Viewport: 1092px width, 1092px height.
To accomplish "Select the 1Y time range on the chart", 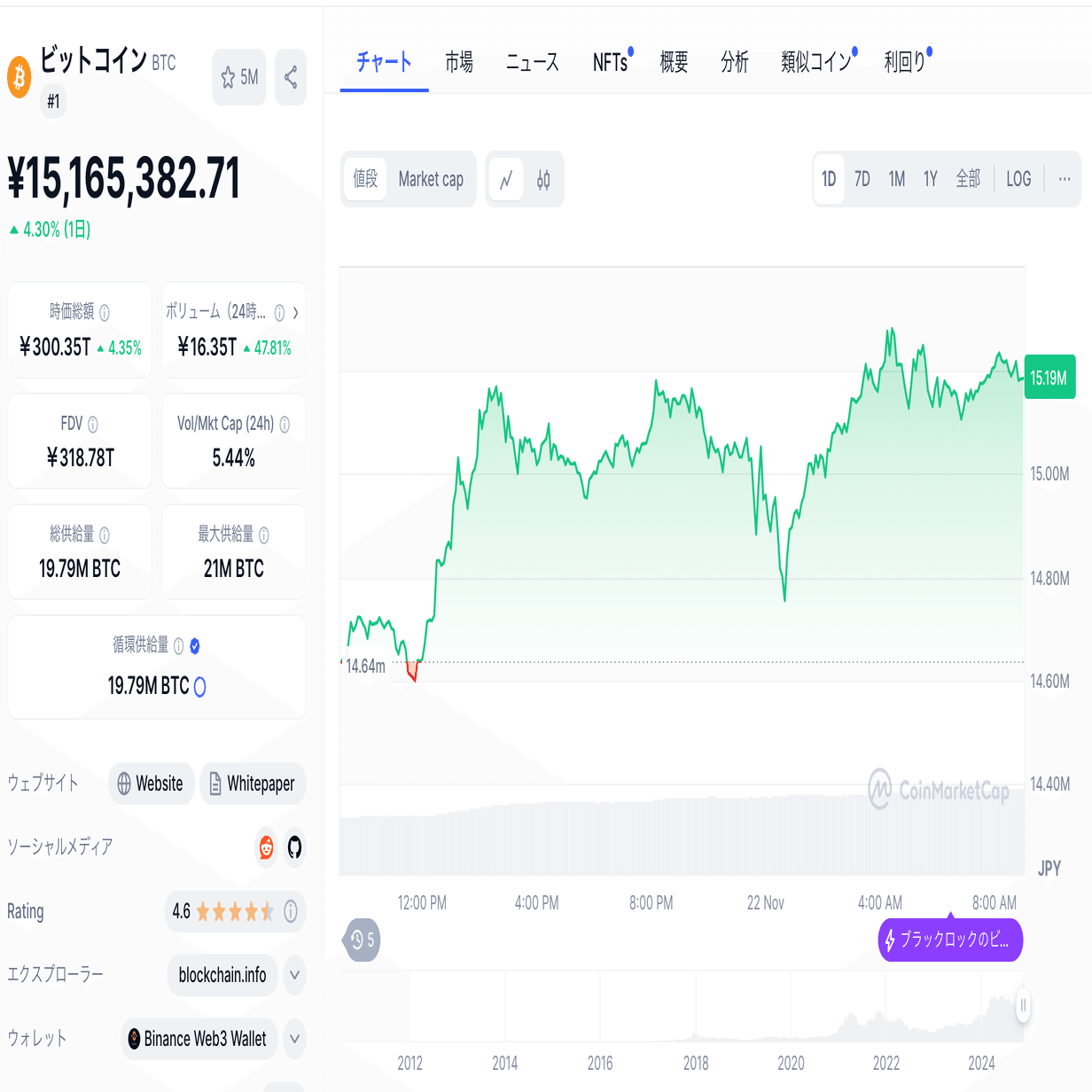I will point(930,179).
